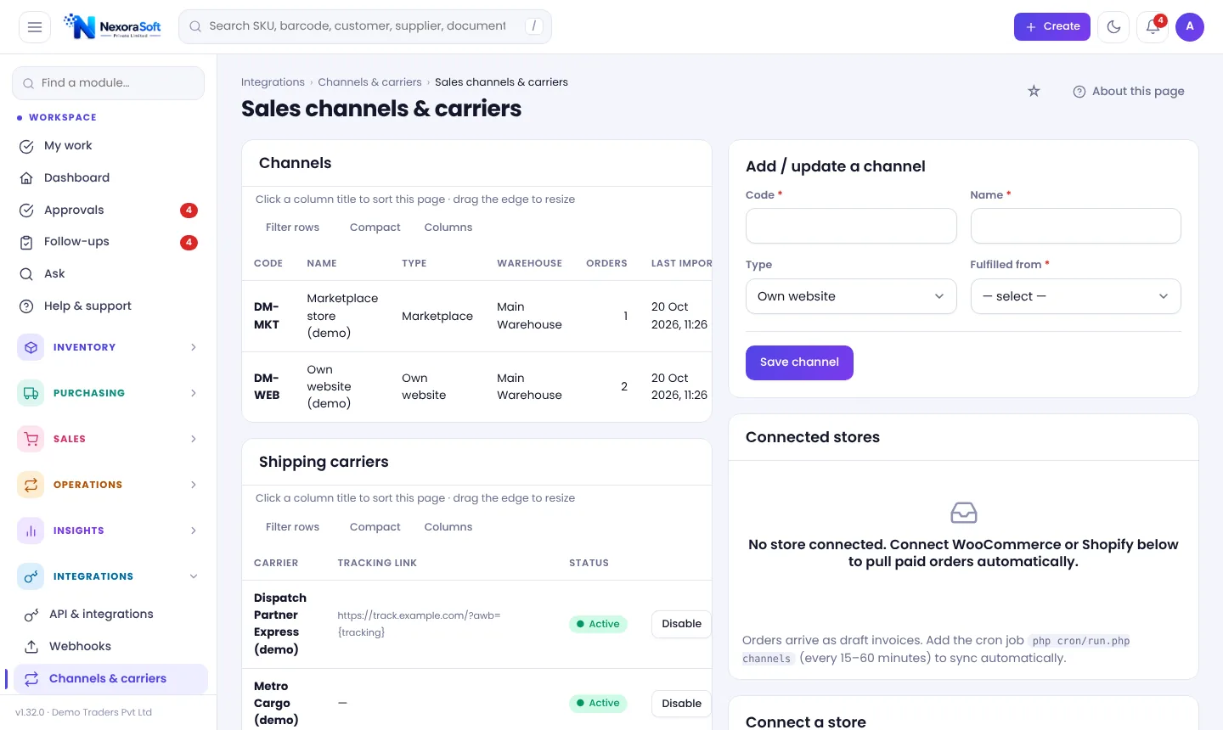Click the Integrations key icon

click(x=31, y=576)
